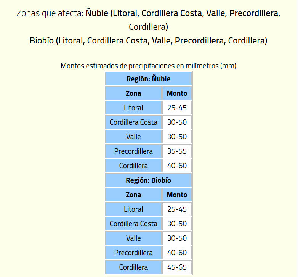Click the 35-55 precipitation amount cell
This screenshot has width=298, height=277.
click(177, 151)
